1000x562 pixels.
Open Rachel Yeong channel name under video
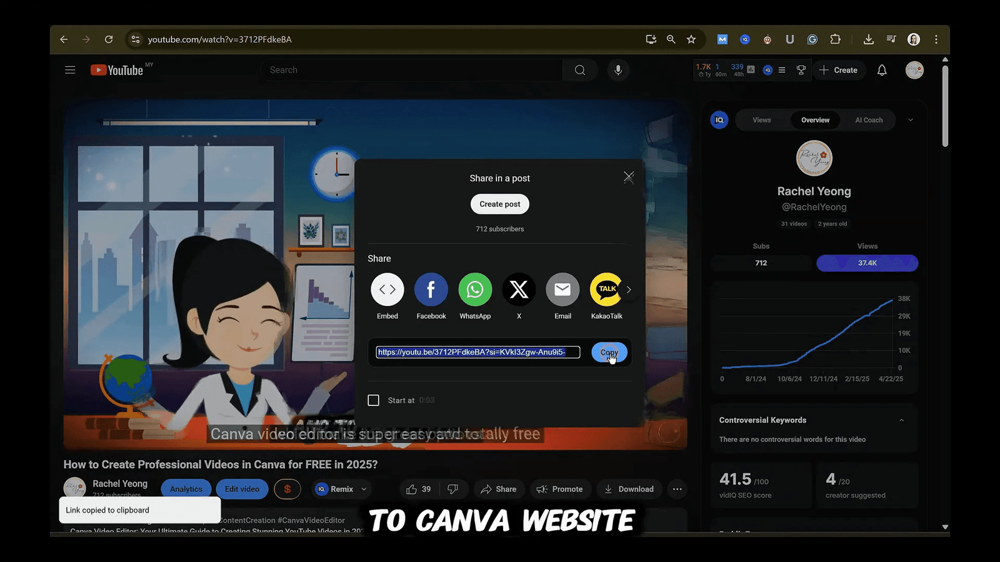click(120, 483)
